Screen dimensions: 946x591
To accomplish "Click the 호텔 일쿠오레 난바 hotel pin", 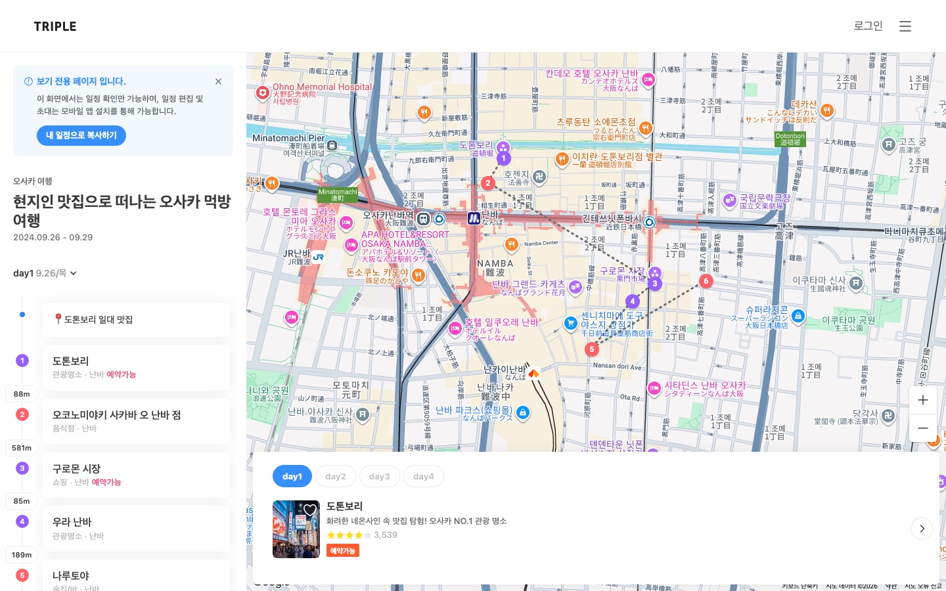I will pos(455,328).
